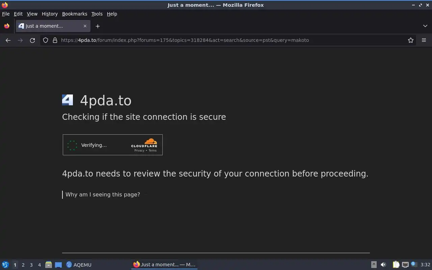Open Cloudflare Terms link

(x=153, y=151)
